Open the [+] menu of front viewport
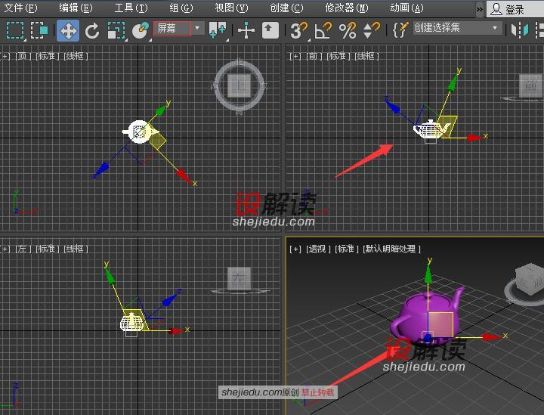544x415 pixels. [x=295, y=56]
